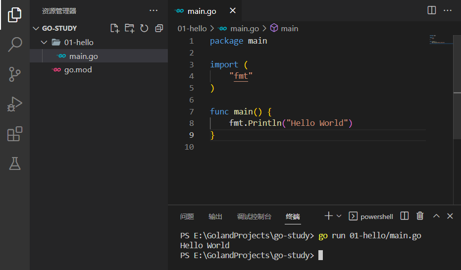Open the Search view in activity bar

pyautogui.click(x=15, y=45)
